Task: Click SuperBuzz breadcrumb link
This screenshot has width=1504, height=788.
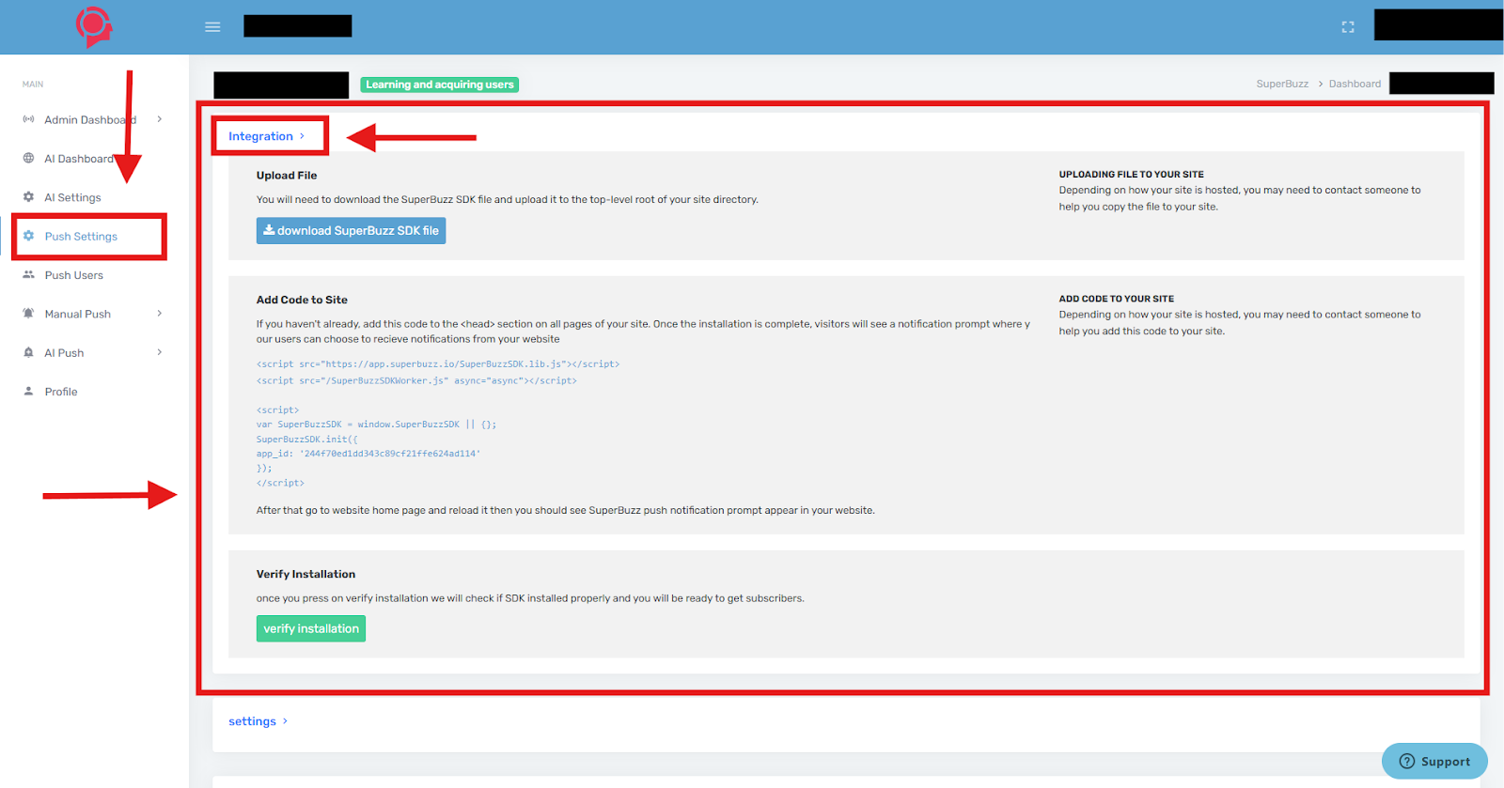Action: point(1282,84)
